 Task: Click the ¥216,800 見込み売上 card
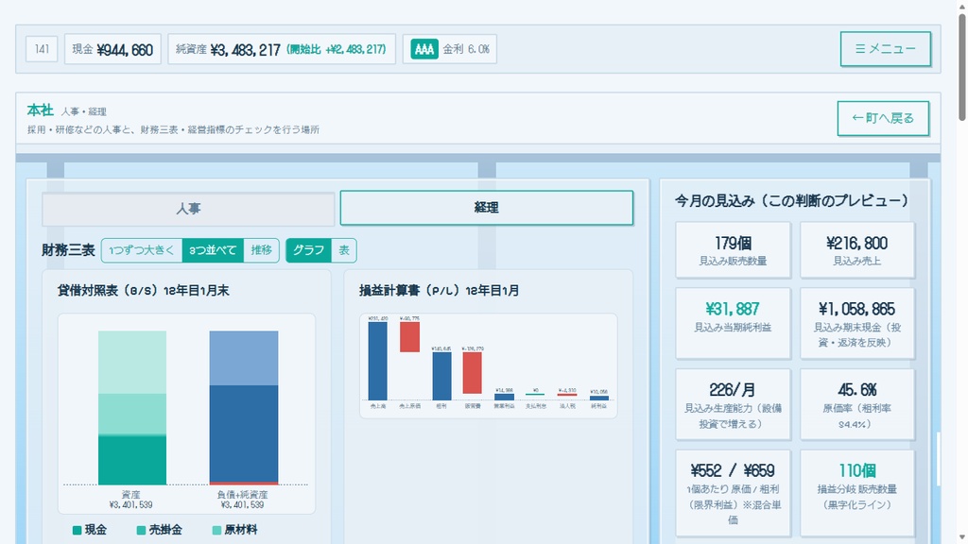tap(856, 250)
